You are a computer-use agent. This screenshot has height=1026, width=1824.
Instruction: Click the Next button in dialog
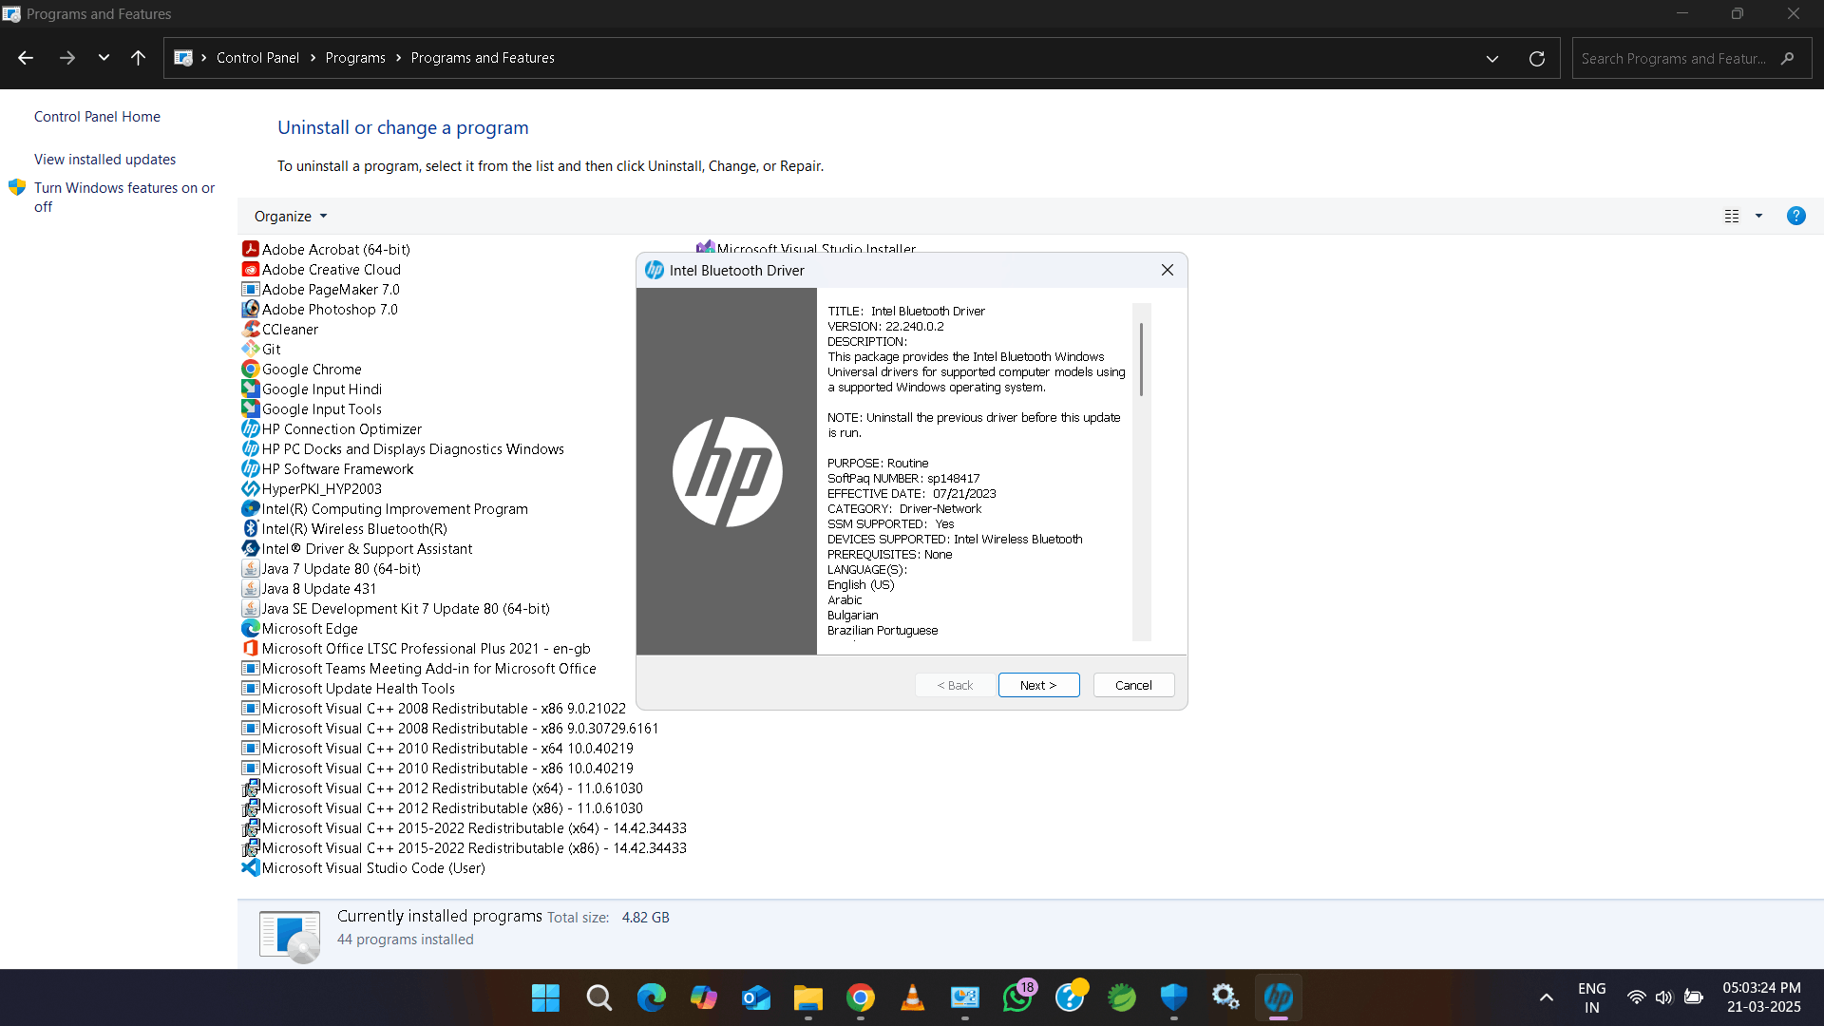(1038, 685)
